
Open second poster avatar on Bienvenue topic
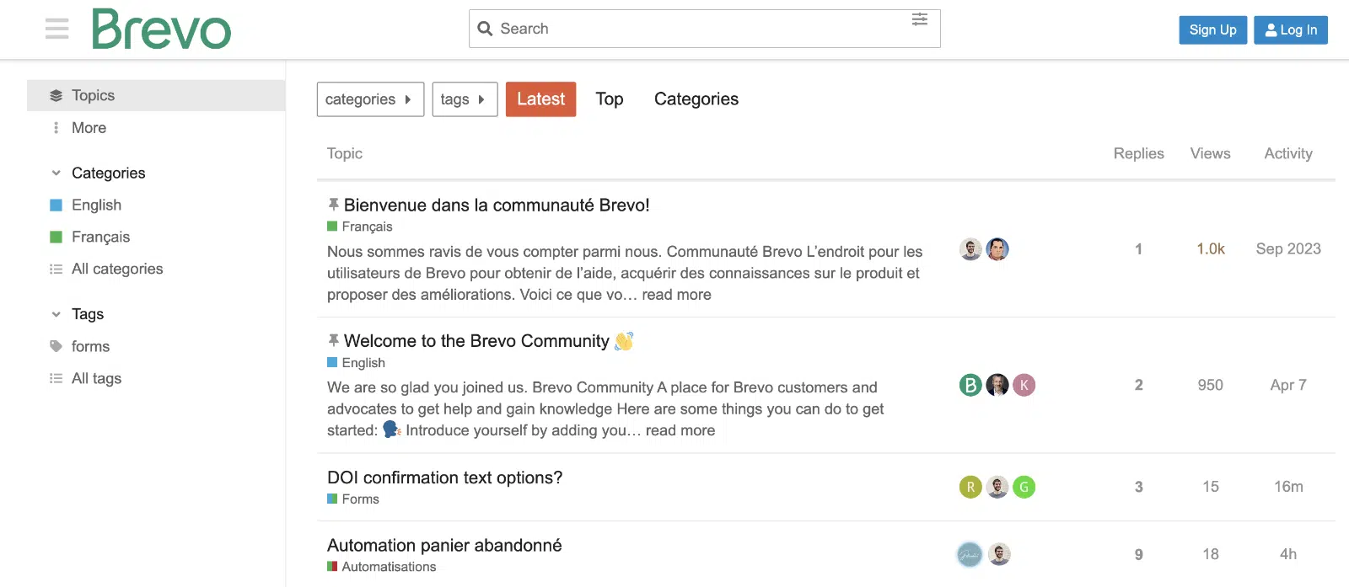pos(997,249)
